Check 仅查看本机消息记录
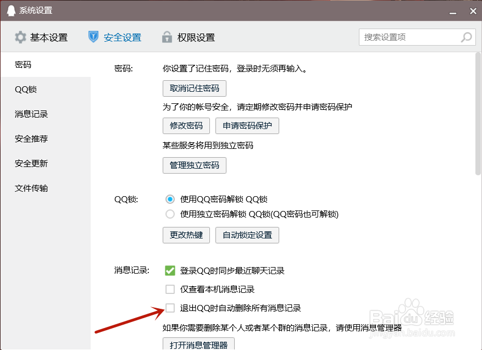 170,289
